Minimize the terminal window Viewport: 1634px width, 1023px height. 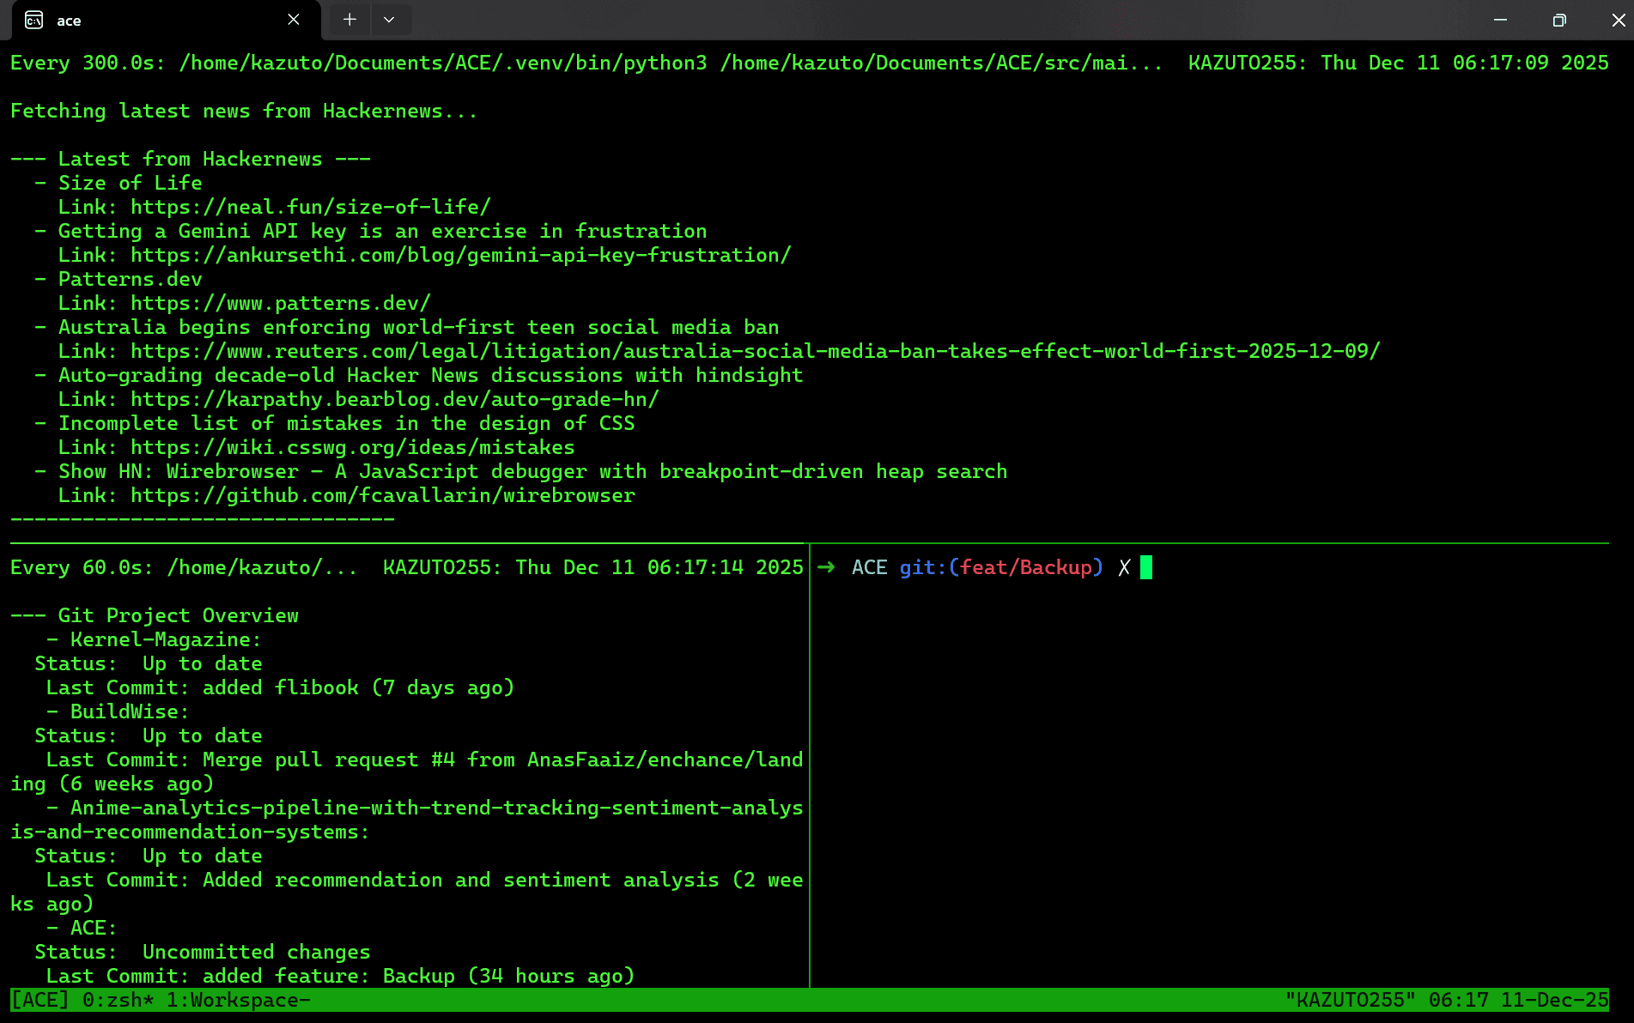coord(1500,20)
